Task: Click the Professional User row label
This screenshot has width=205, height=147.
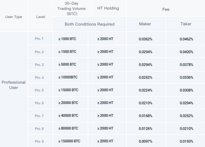Action: 14,85
